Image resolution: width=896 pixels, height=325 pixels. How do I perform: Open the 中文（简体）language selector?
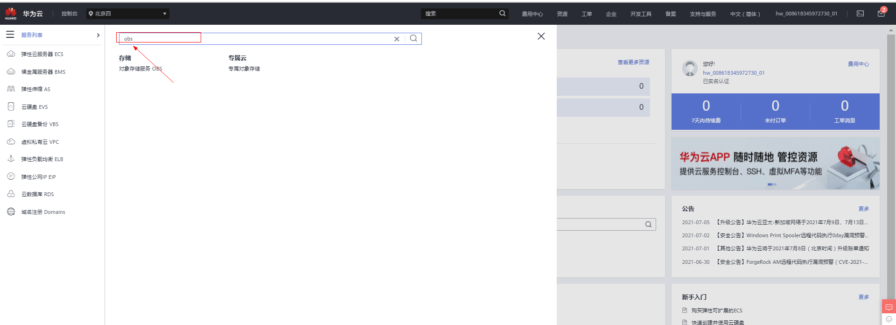(745, 14)
